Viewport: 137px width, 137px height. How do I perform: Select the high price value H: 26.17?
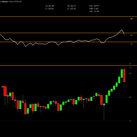click(72, 6)
